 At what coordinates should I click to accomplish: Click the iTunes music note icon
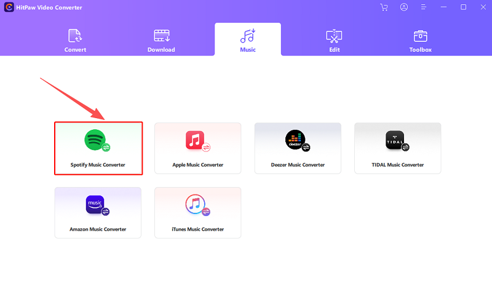pyautogui.click(x=195, y=204)
